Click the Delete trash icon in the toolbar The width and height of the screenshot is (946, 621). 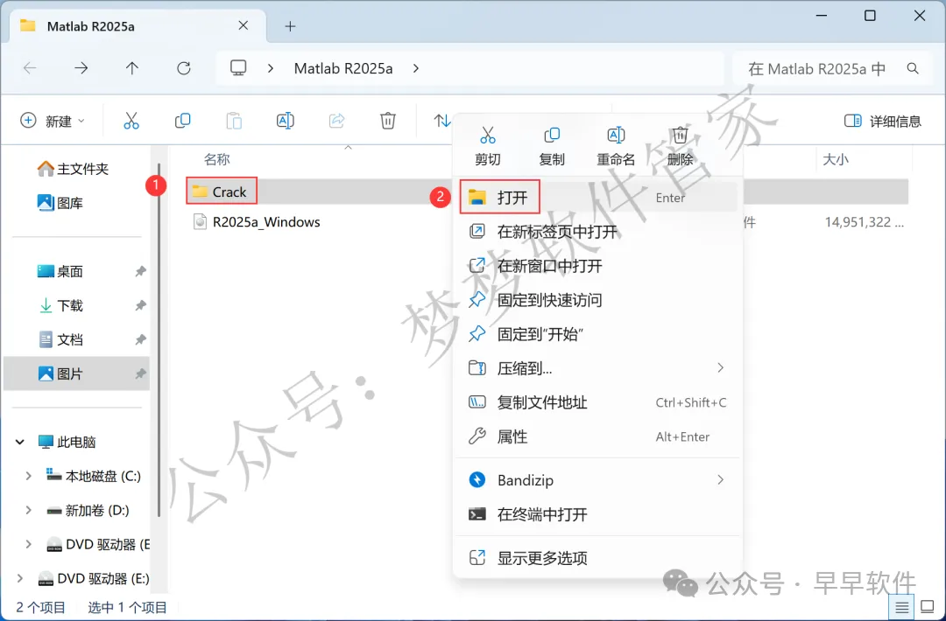(388, 121)
